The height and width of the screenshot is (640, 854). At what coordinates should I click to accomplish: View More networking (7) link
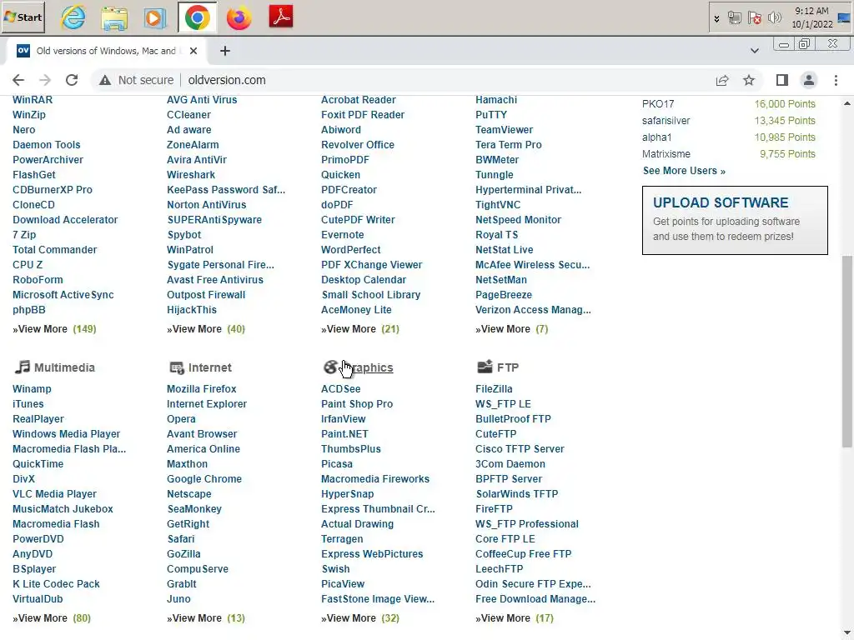pyautogui.click(x=511, y=329)
